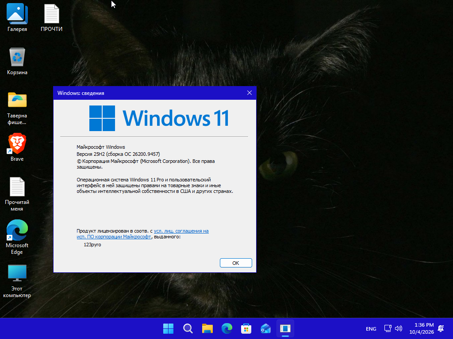Image resolution: width=453 pixels, height=339 pixels.
Task: Click the Майкрософт Windows text line
Action: 101,147
